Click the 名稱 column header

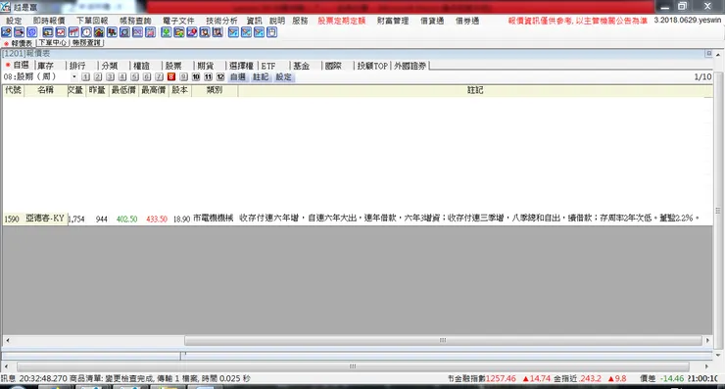click(45, 90)
